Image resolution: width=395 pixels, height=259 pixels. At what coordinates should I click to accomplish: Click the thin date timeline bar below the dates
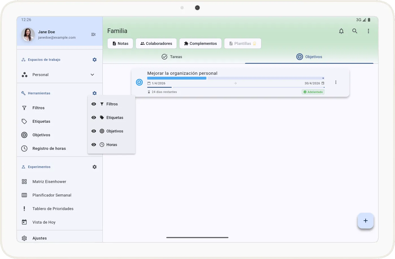click(236, 87)
